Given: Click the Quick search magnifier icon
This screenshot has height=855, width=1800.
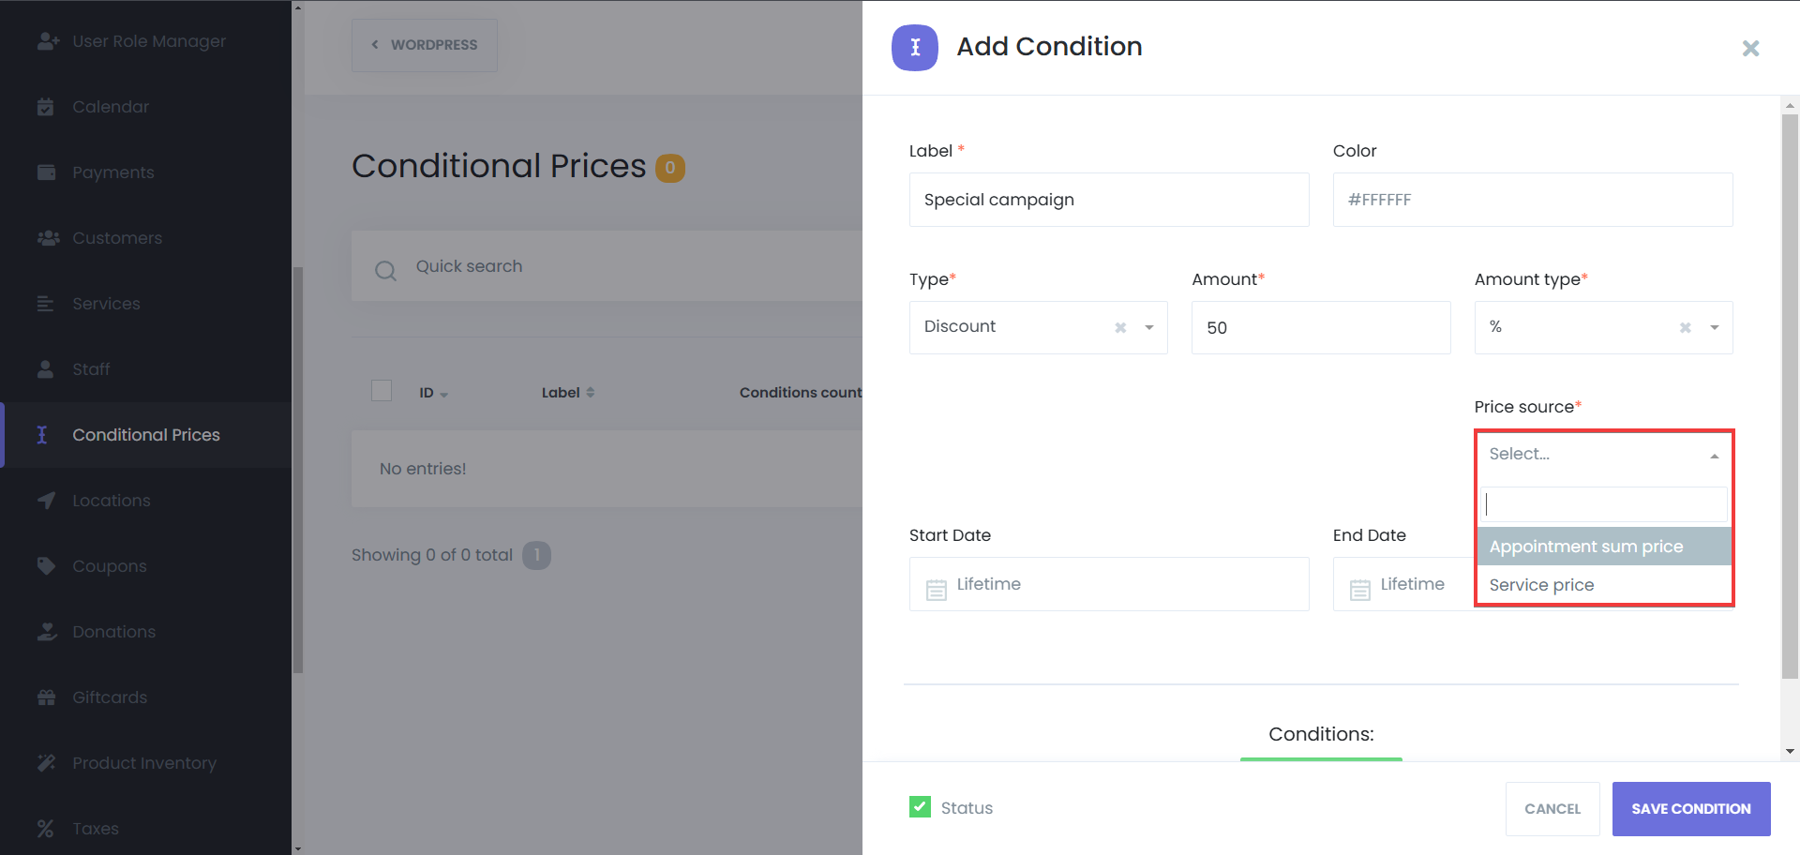Looking at the screenshot, I should coord(385,271).
